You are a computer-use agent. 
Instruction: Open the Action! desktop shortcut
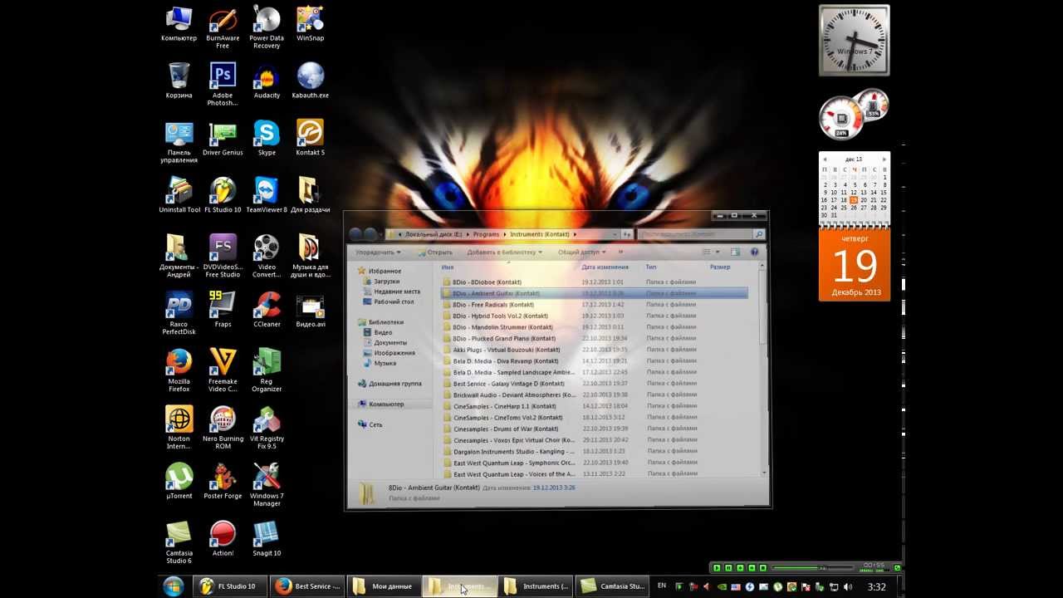pyautogui.click(x=223, y=538)
